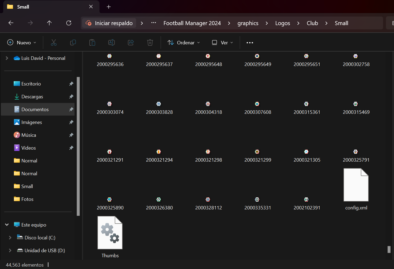
Task: Go up one folder level
Action: pyautogui.click(x=49, y=23)
